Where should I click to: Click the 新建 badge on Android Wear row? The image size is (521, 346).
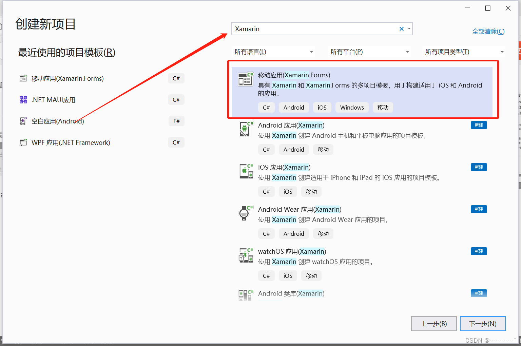479,209
